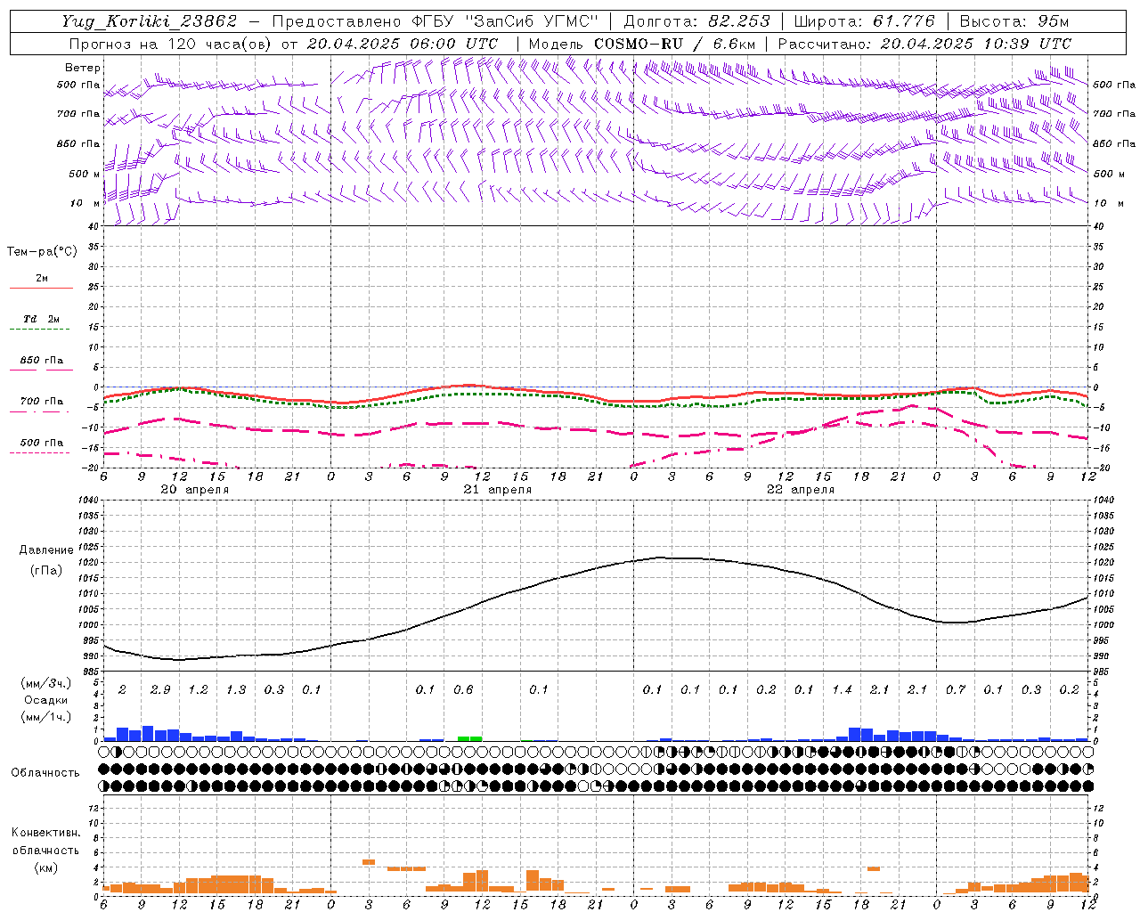Select the Давление pressure panel label
Image resolution: width=1140 pixels, height=912 pixels.
tap(46, 550)
